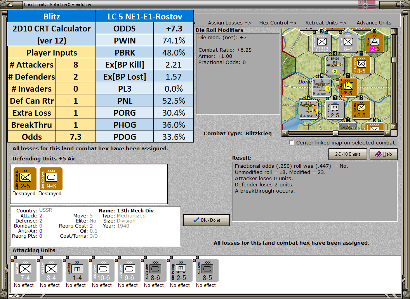Select the 6th Pz Eng attacker in the Attacking Units list
This screenshot has height=299, width=410.
coord(181,271)
